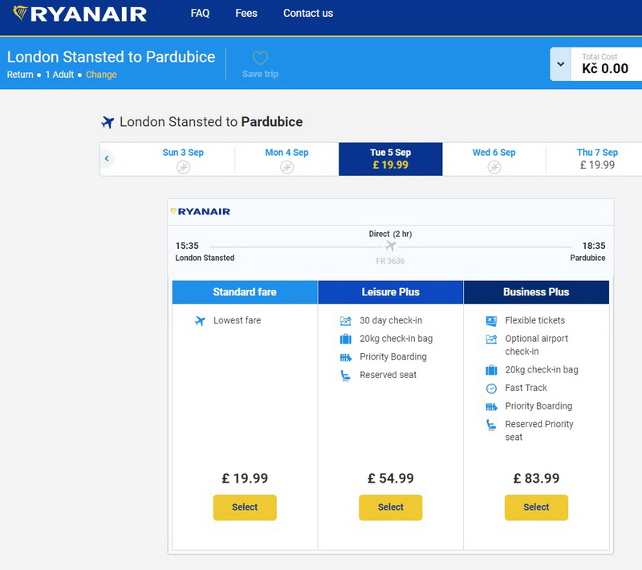Select the Sun 3 Sep date tab
Screen dimensions: 642x570
[183, 159]
